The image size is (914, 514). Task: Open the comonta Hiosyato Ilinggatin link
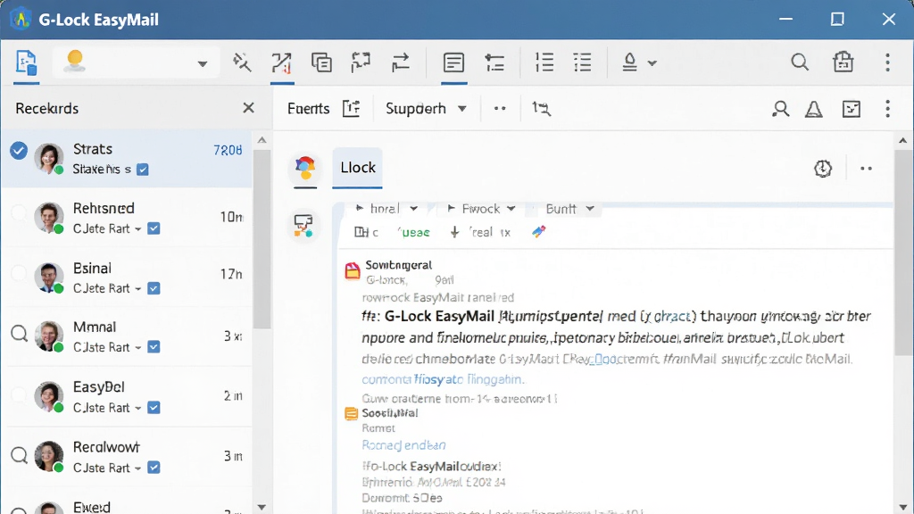pyautogui.click(x=443, y=379)
